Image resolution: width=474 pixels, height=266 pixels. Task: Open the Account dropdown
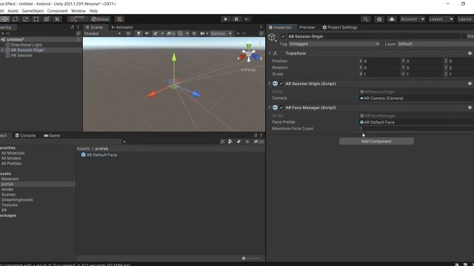(x=413, y=19)
